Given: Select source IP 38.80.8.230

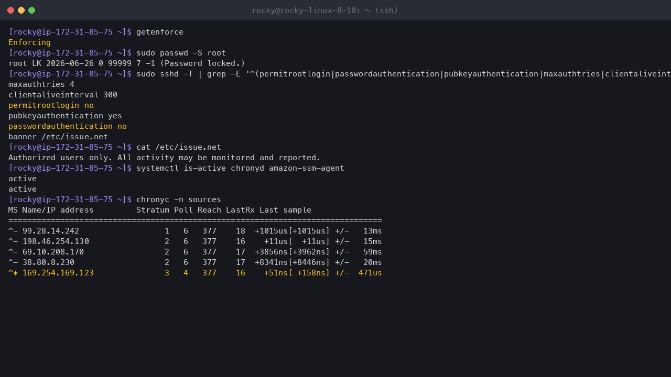Looking at the screenshot, I should click(x=49, y=262).
